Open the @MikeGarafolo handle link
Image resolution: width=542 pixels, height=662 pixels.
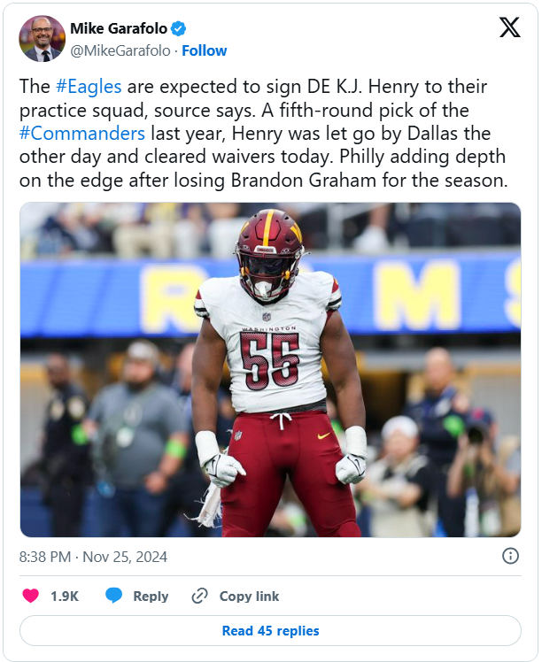[120, 50]
